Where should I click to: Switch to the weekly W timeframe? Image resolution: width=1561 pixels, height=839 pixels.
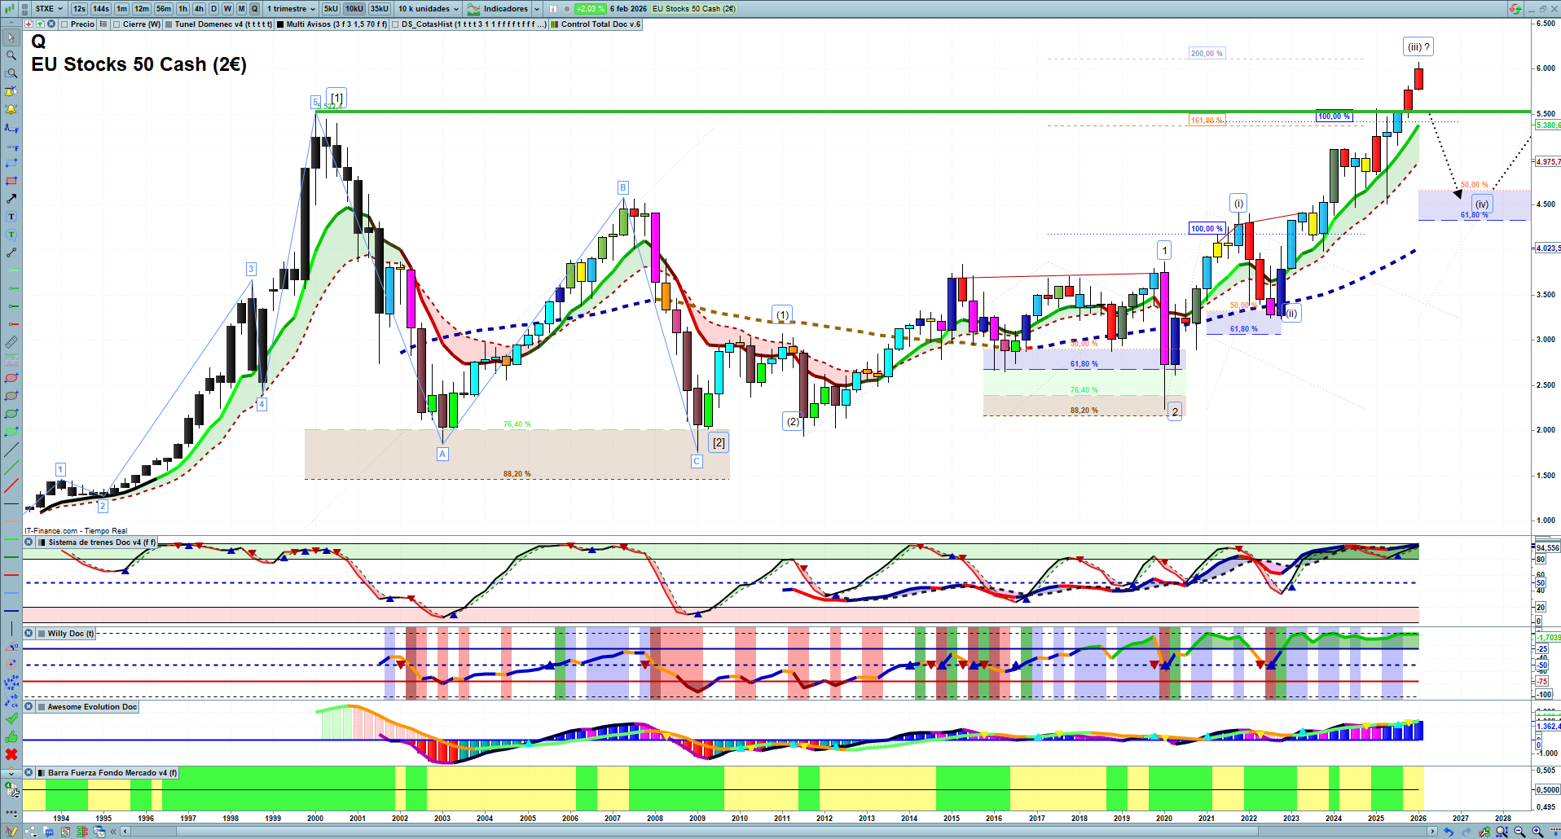[x=227, y=9]
